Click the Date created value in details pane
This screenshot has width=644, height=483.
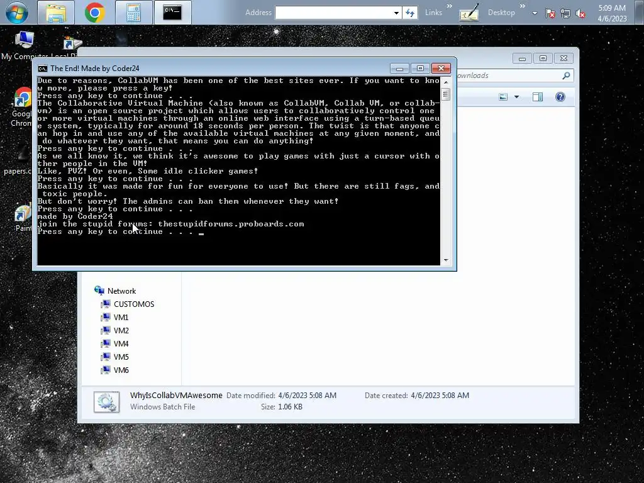tap(440, 395)
